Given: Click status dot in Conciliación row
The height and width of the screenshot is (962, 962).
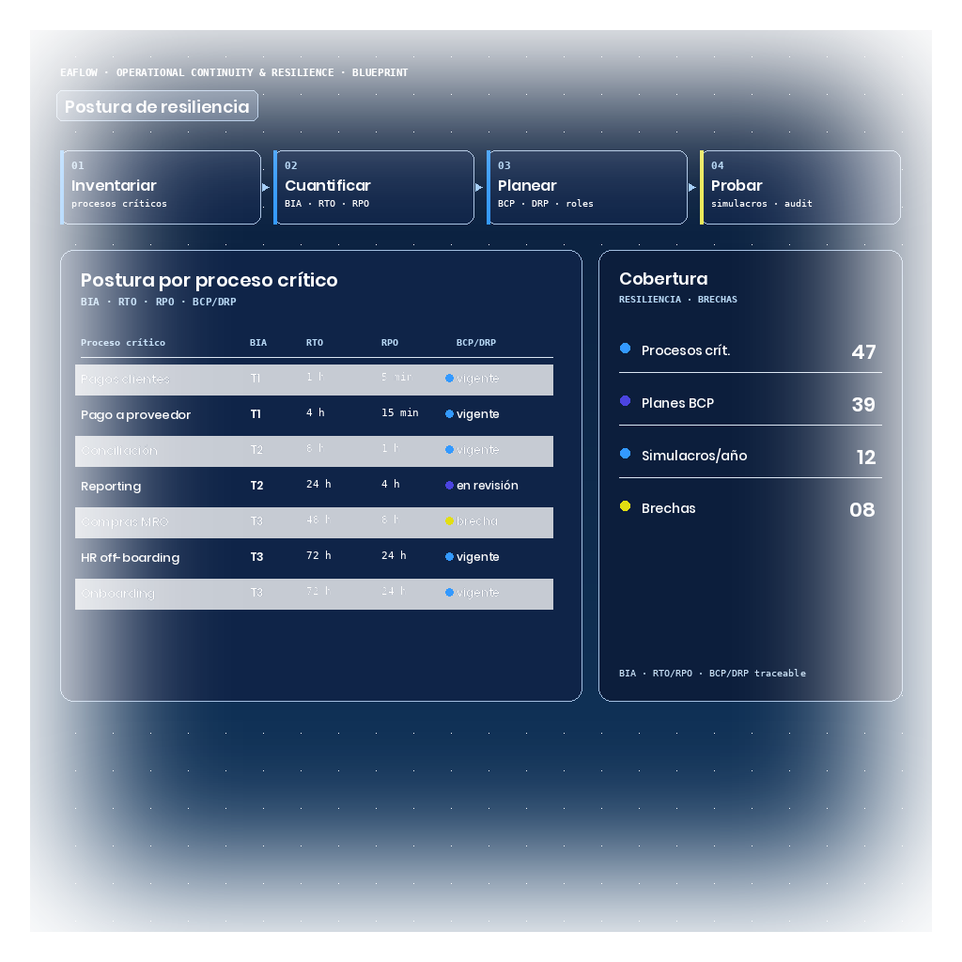Looking at the screenshot, I should (449, 450).
